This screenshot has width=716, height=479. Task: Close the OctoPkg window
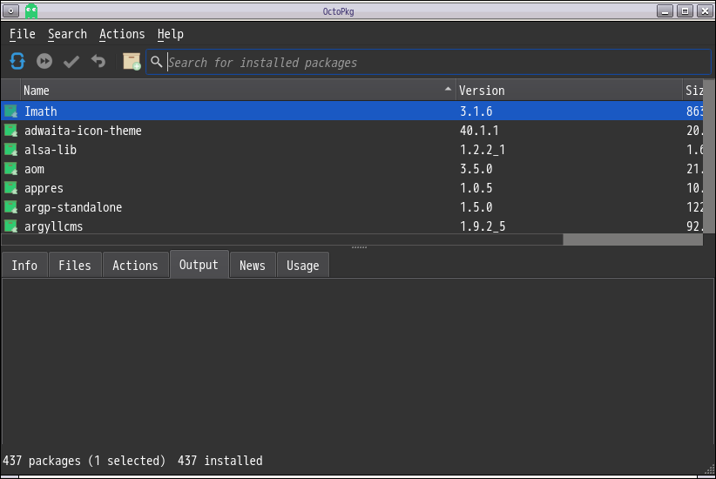tap(705, 11)
